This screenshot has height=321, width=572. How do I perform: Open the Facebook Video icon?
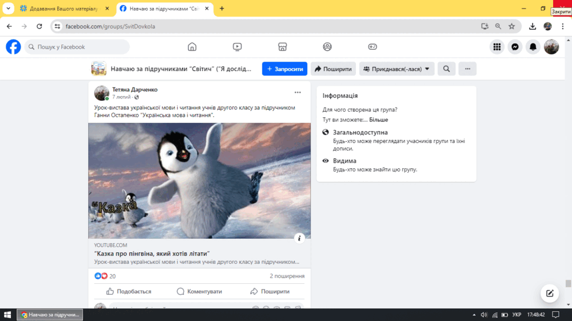point(237,47)
